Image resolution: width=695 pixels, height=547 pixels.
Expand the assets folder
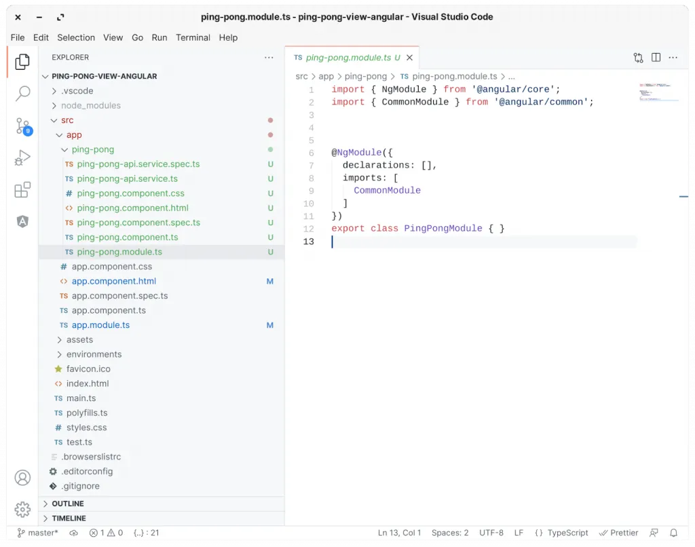[x=162, y=339]
